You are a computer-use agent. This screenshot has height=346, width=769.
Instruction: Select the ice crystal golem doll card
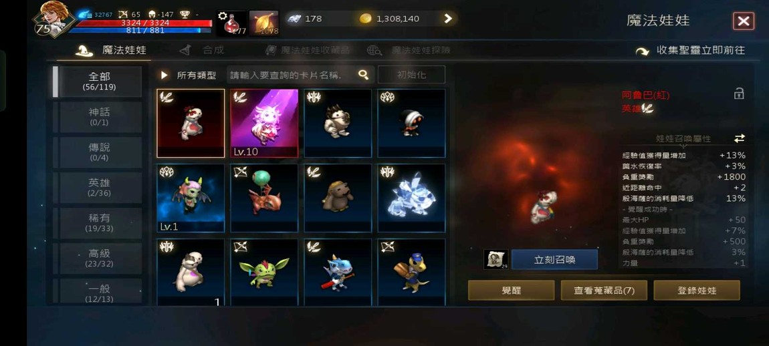click(411, 198)
